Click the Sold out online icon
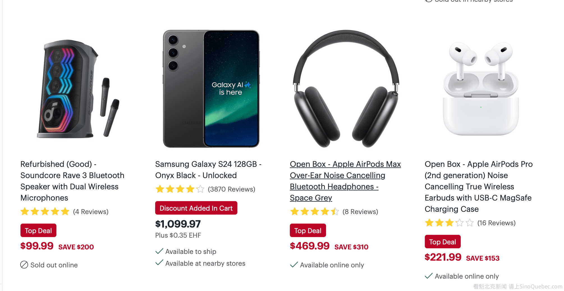Viewport: 564px width, 291px height. [24, 265]
